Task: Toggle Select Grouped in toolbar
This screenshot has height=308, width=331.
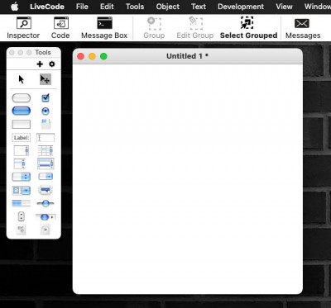Action: coord(248,28)
